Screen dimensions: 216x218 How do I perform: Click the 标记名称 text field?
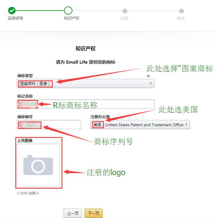(x=86, y=104)
